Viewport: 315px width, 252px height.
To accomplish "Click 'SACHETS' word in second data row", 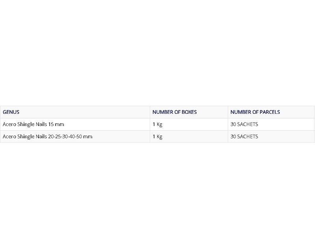I will coord(248,137).
